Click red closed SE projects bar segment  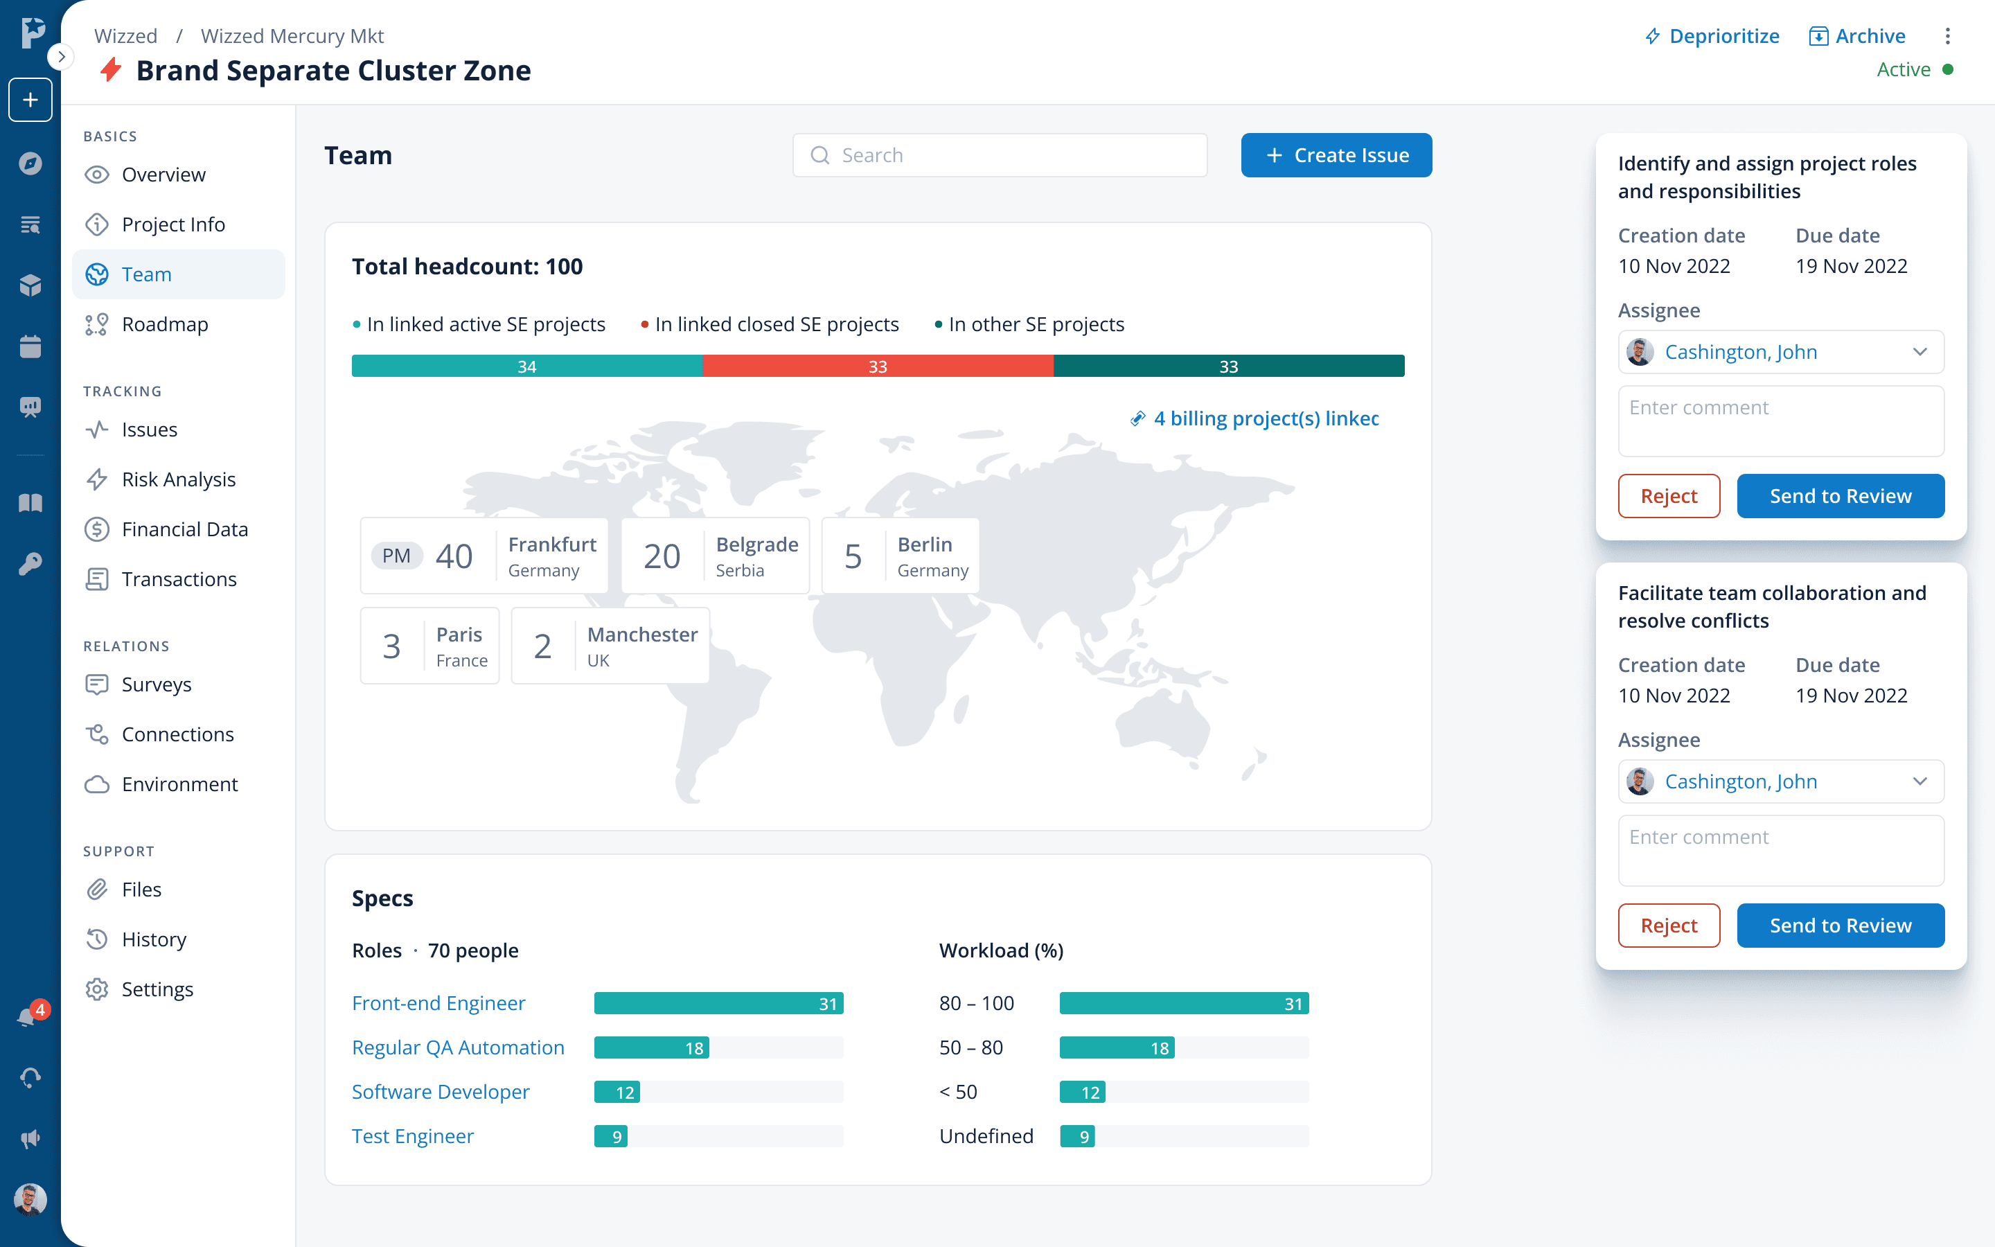877,366
